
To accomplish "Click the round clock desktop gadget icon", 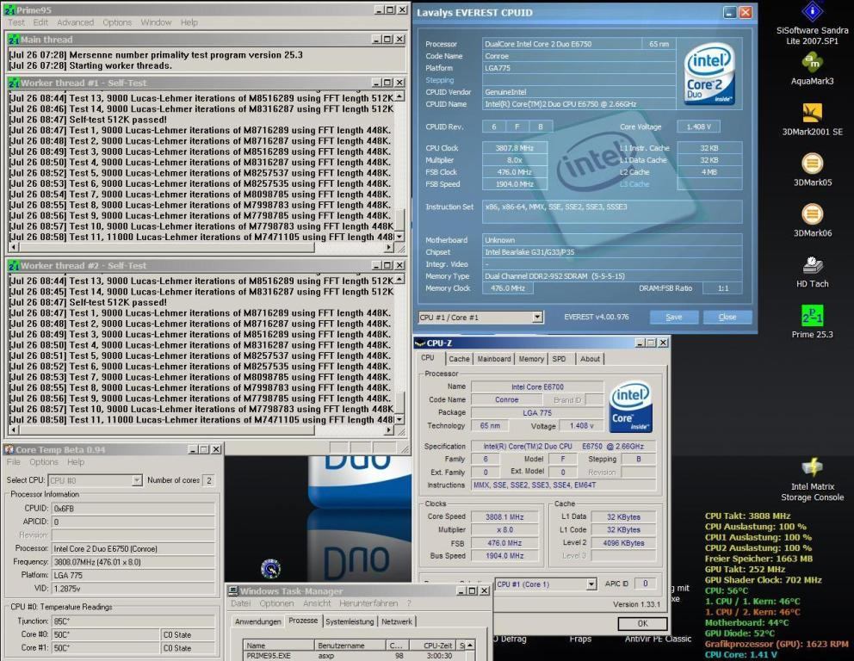I will click(270, 568).
